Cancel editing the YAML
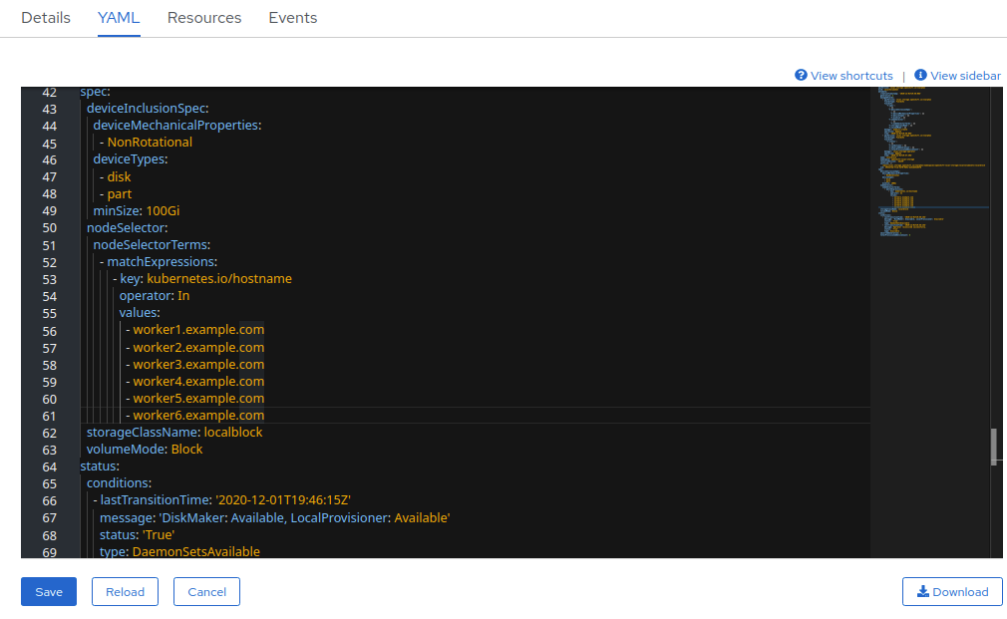1007x619 pixels. (206, 591)
